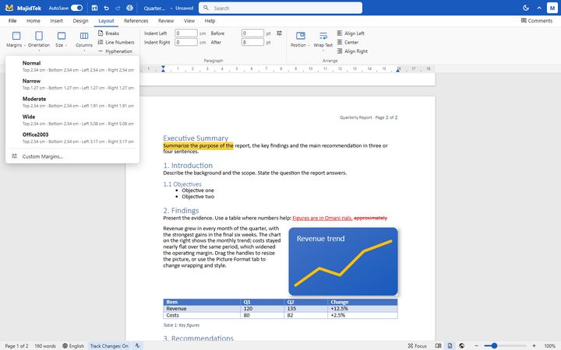The image size is (561, 350).
Task: Redo the last undone action
Action: pos(118,8)
